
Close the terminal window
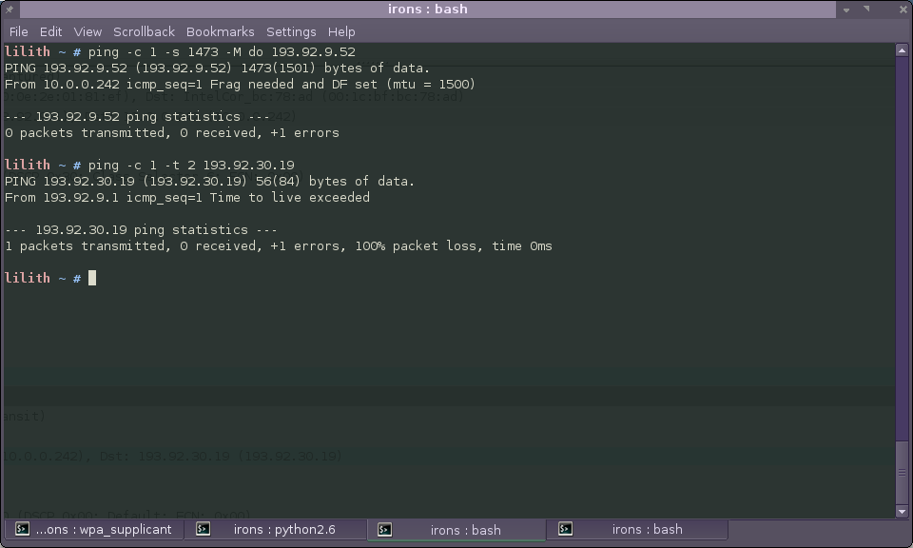[x=903, y=10]
